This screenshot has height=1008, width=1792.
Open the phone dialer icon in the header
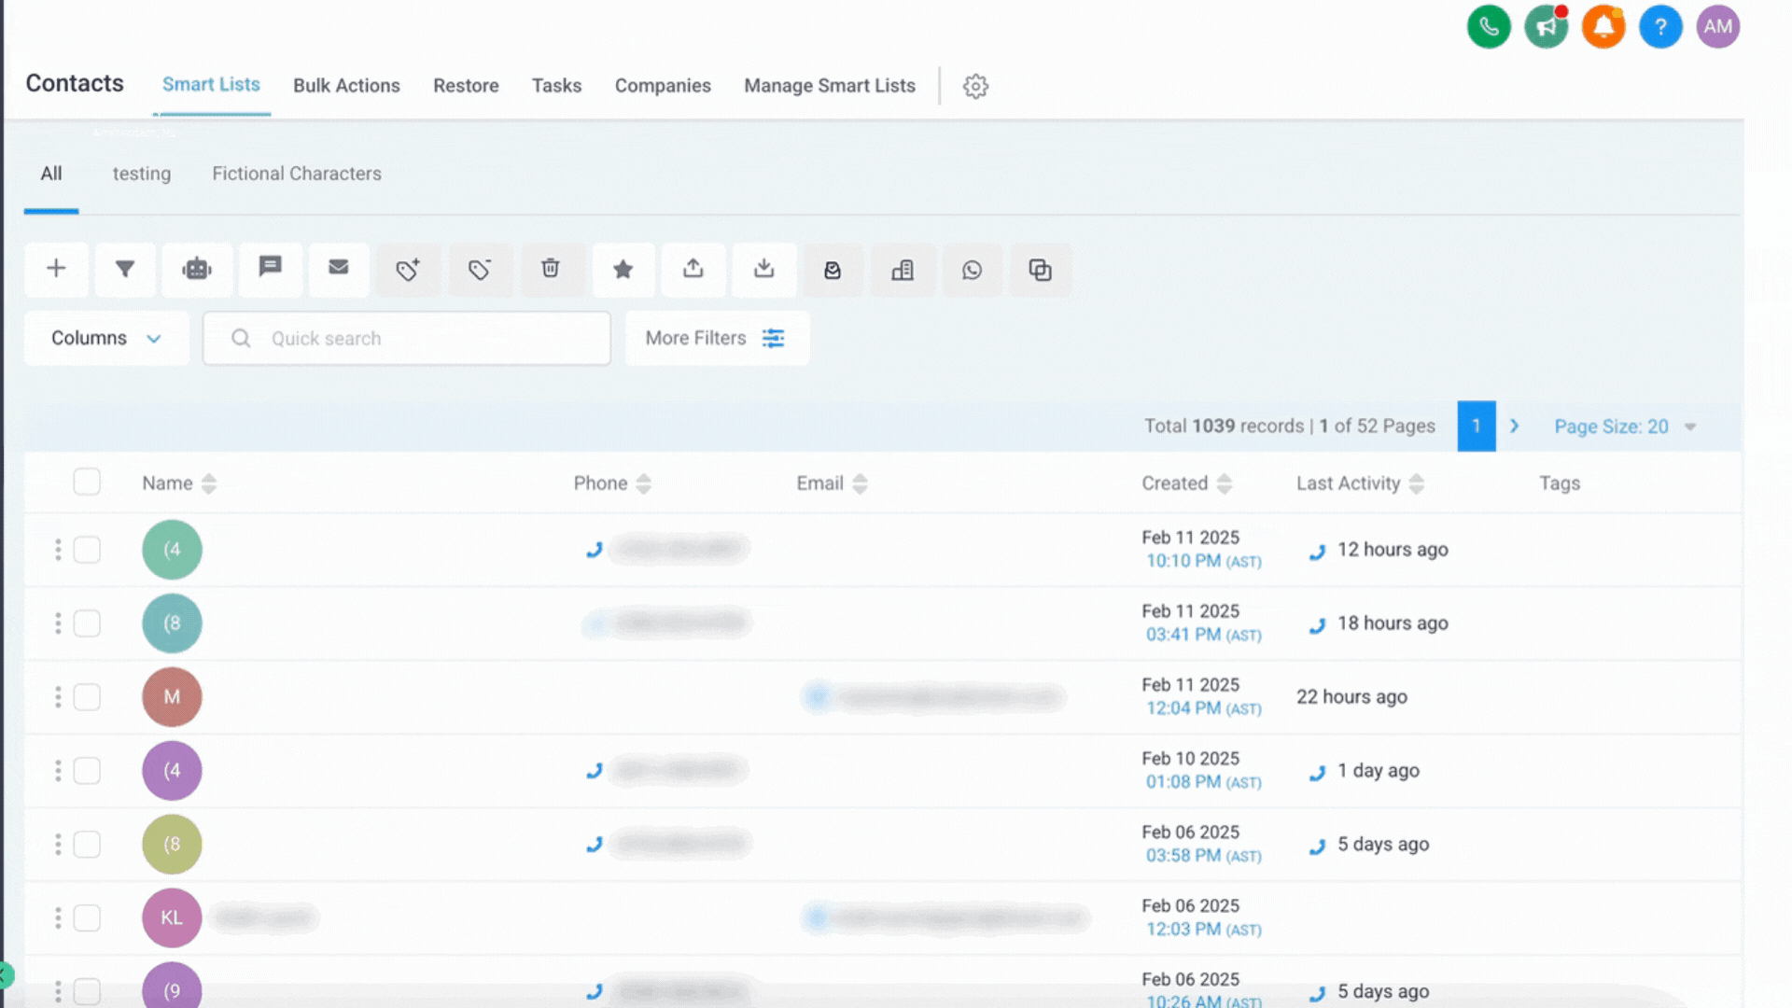click(1489, 26)
